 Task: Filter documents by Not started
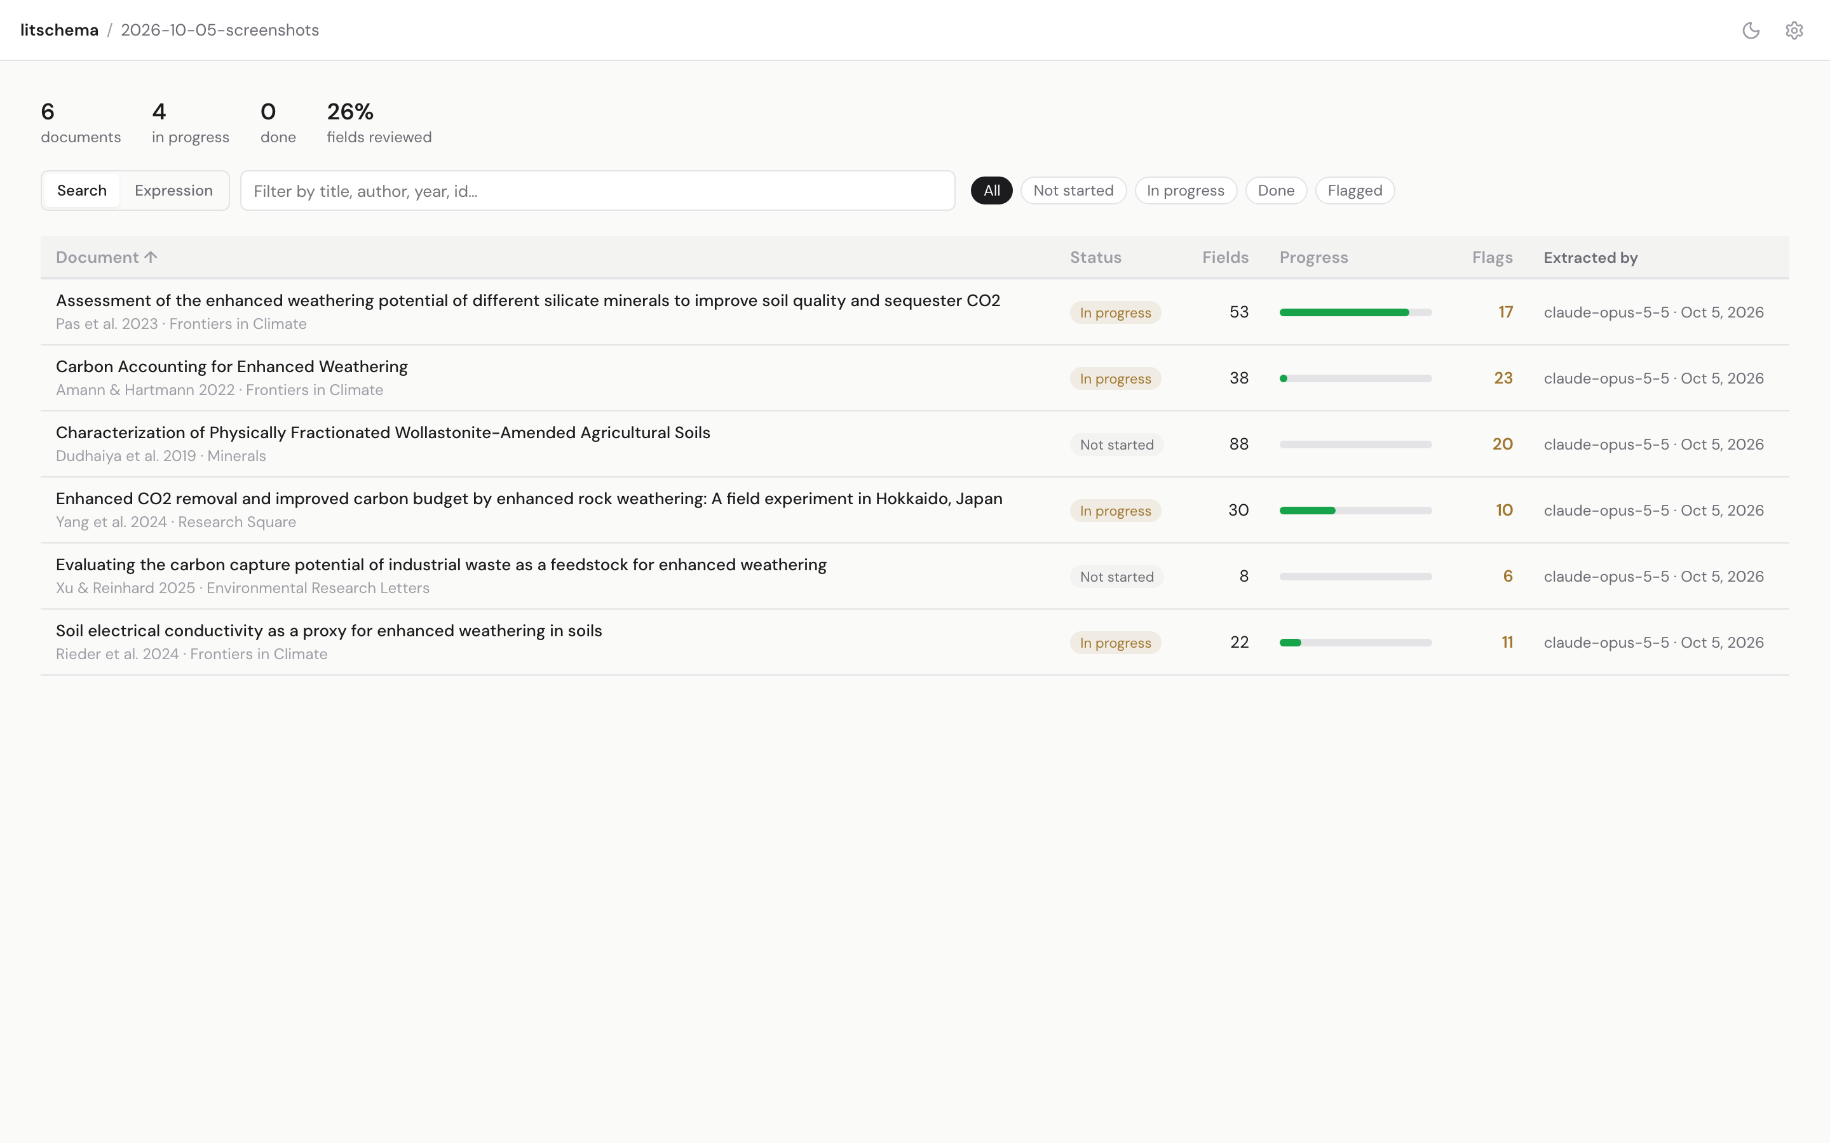click(x=1073, y=190)
